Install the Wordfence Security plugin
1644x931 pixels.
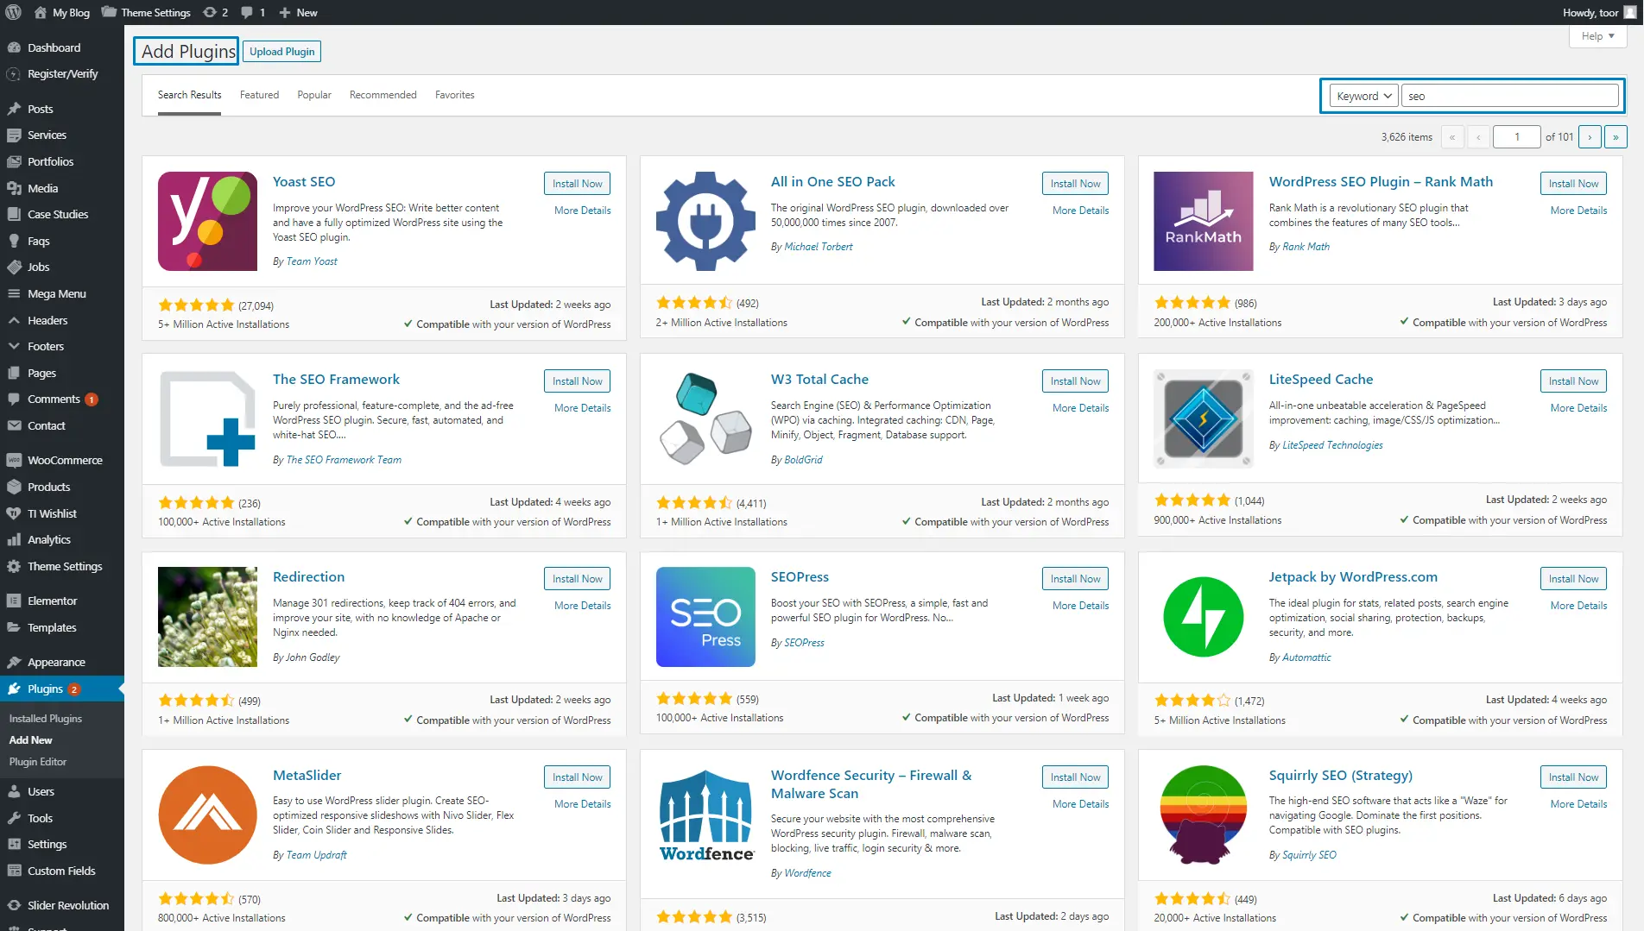point(1075,777)
